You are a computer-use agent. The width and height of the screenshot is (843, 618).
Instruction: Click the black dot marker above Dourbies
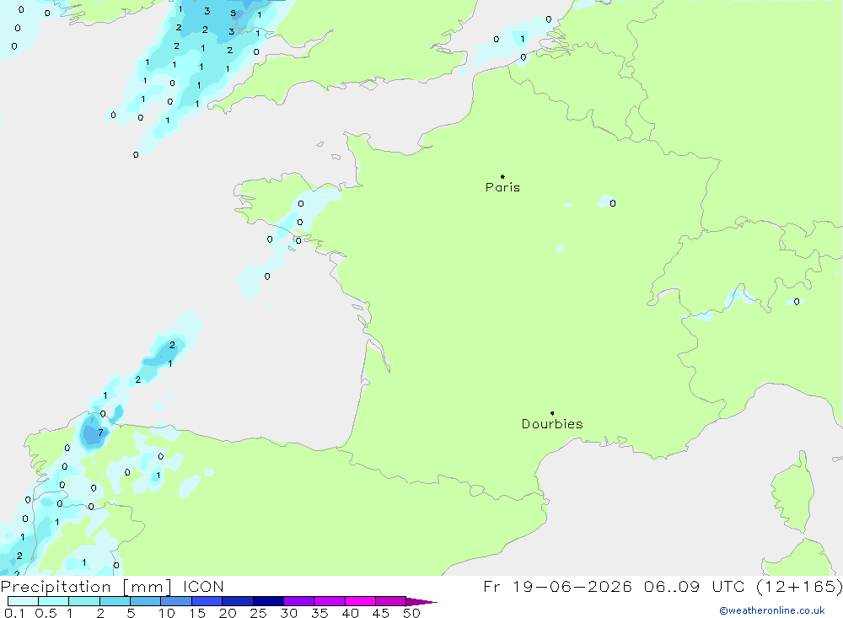(x=552, y=413)
